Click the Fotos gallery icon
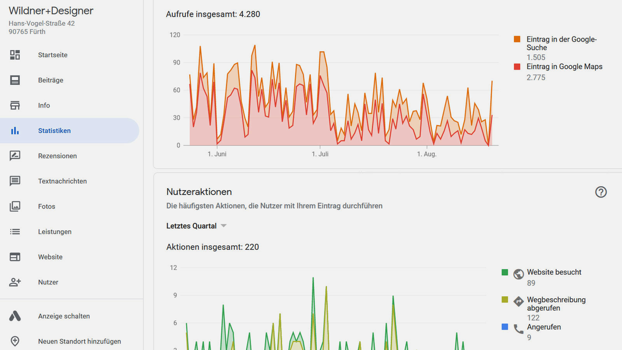The image size is (622, 350). click(x=15, y=206)
